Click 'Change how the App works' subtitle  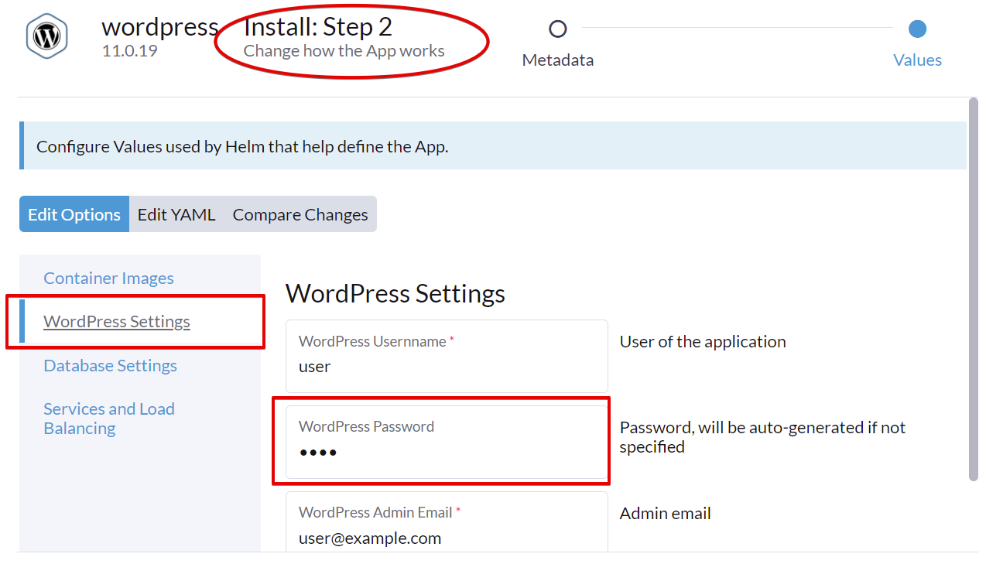344,52
